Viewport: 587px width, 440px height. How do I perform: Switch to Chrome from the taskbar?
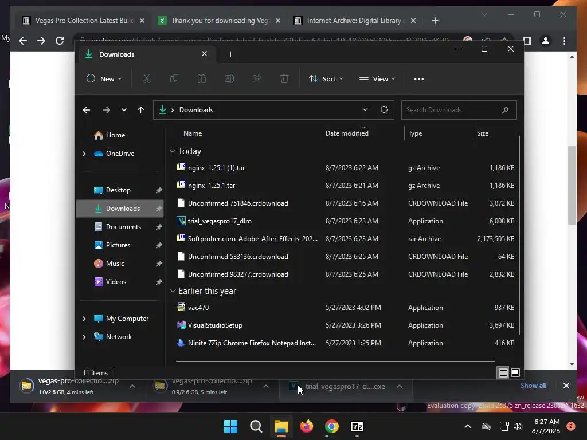(x=332, y=426)
